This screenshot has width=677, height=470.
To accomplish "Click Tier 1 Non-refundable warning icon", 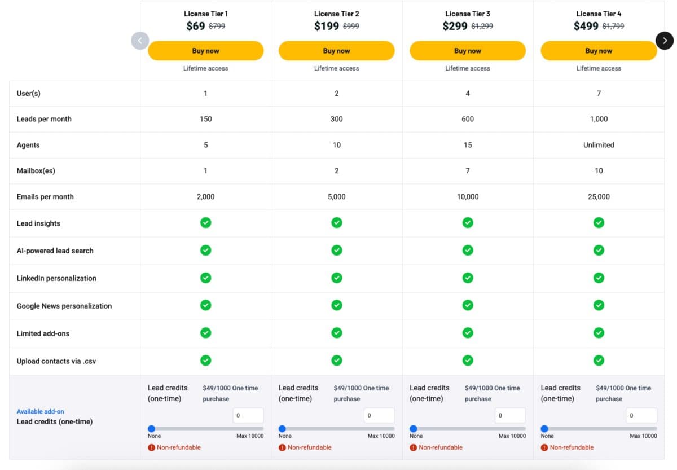I will point(151,447).
